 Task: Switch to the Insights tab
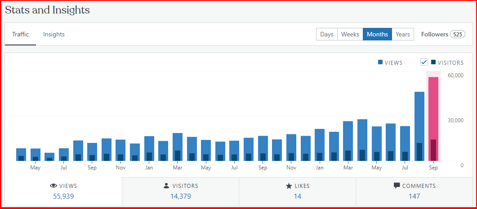(x=54, y=35)
